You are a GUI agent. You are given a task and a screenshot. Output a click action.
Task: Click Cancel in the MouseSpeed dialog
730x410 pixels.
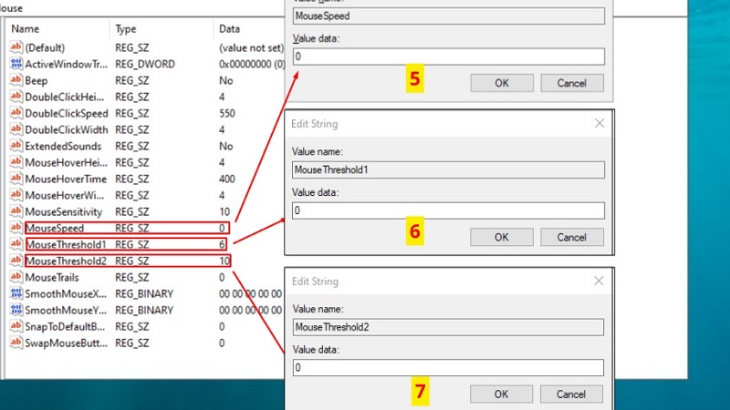point(572,83)
